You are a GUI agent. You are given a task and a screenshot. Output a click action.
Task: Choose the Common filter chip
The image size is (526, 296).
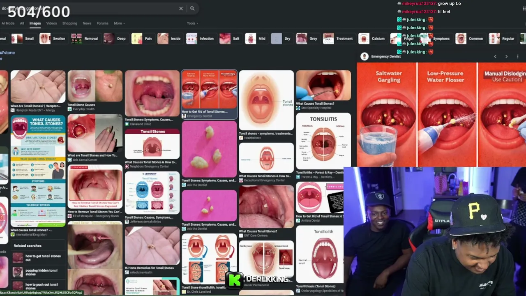[470, 39]
